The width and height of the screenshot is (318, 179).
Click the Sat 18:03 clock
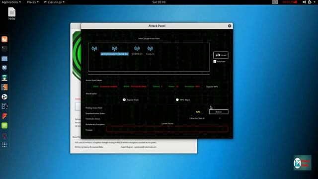coord(159,2)
